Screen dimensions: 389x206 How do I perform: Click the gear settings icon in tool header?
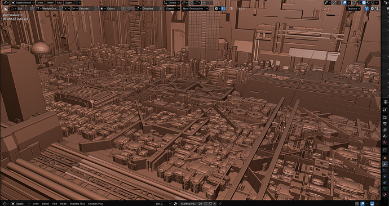[216, 8]
